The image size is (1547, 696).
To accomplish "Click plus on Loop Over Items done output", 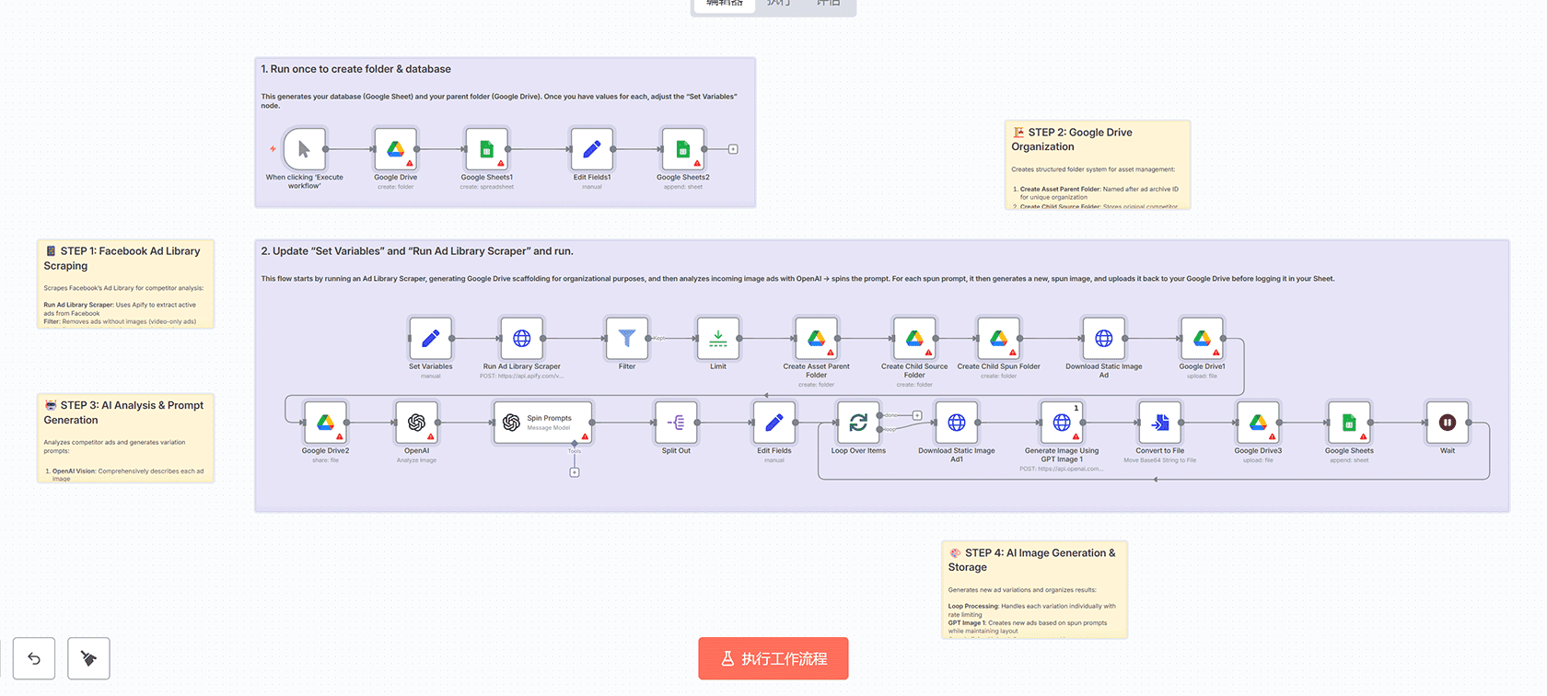I will coord(917,415).
